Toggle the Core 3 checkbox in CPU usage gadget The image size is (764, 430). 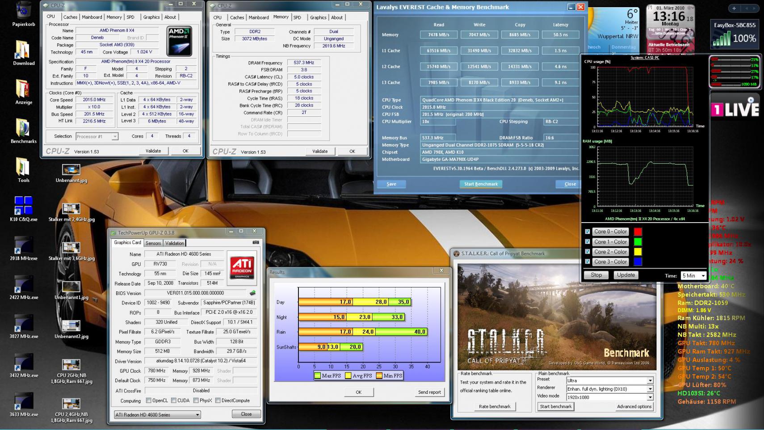tap(588, 262)
